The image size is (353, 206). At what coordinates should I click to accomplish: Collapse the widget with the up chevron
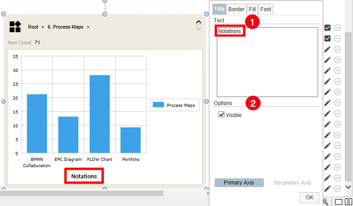[x=199, y=22]
